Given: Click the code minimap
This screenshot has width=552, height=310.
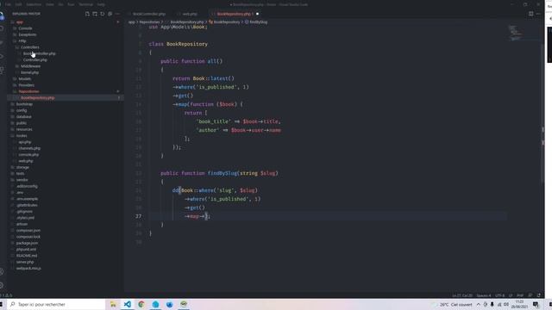Looking at the screenshot, I should click(x=515, y=33).
